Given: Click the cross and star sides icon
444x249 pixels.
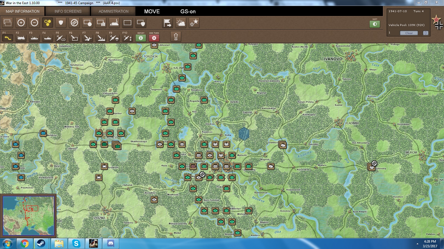Looking at the screenshot, I should point(194,23).
